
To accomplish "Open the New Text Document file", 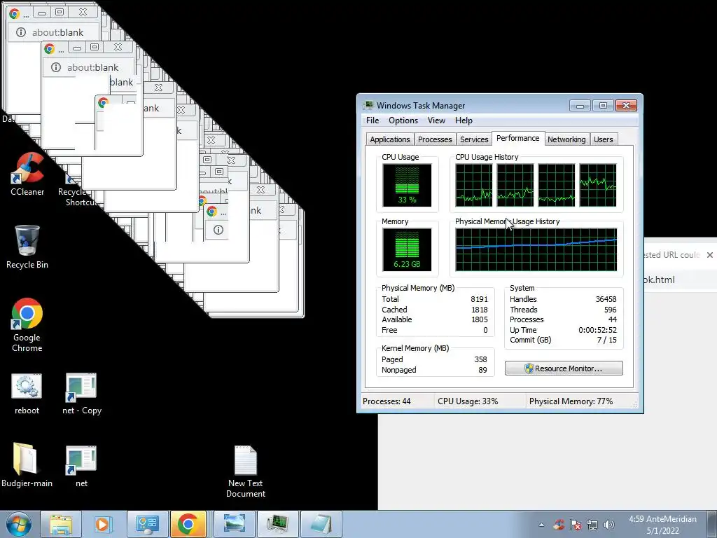I will coord(246,471).
